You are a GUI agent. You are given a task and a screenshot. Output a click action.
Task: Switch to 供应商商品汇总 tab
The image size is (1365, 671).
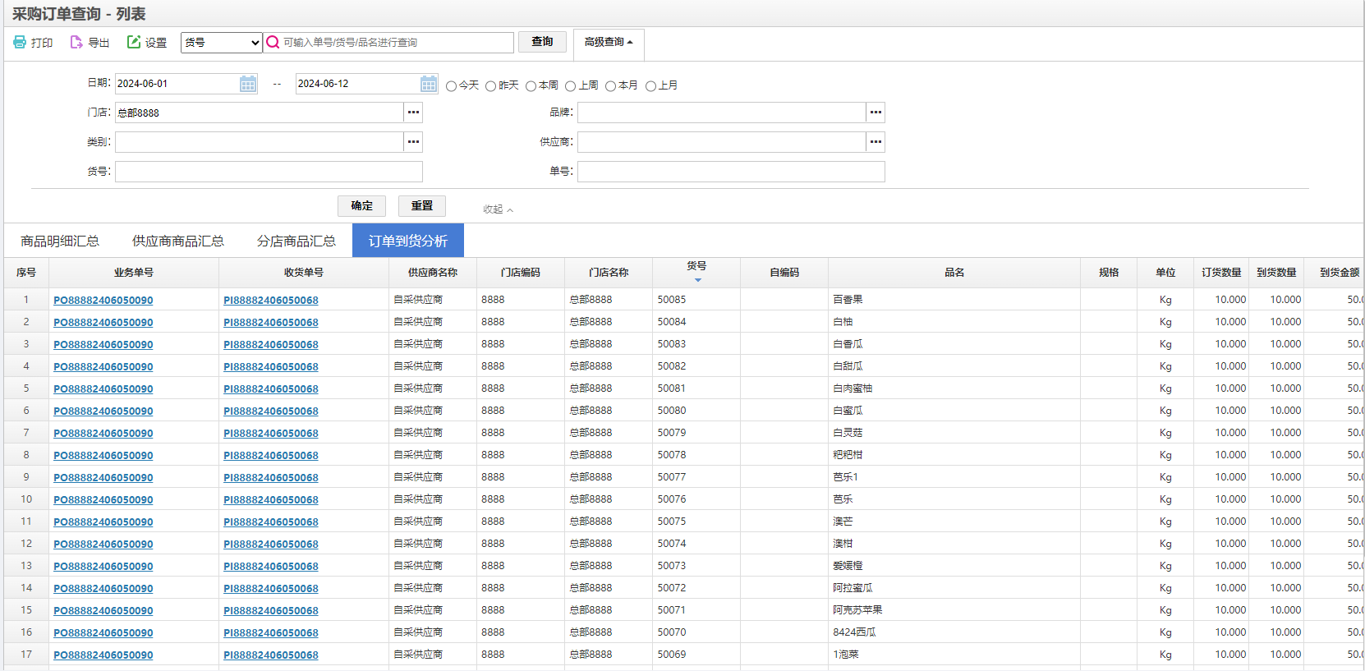[178, 241]
